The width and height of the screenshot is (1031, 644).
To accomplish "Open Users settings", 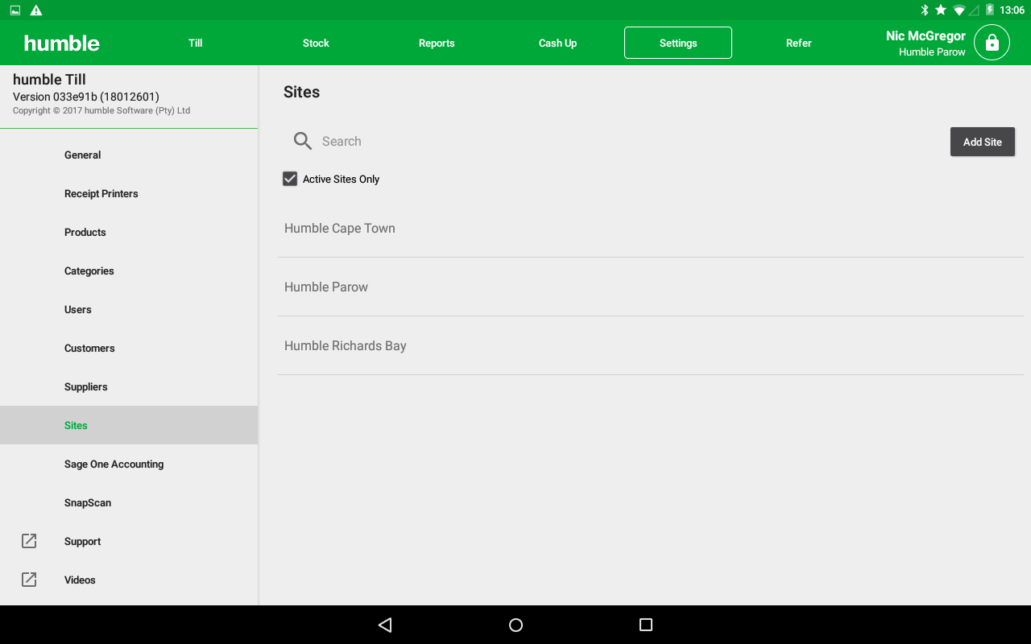I will coord(129,309).
